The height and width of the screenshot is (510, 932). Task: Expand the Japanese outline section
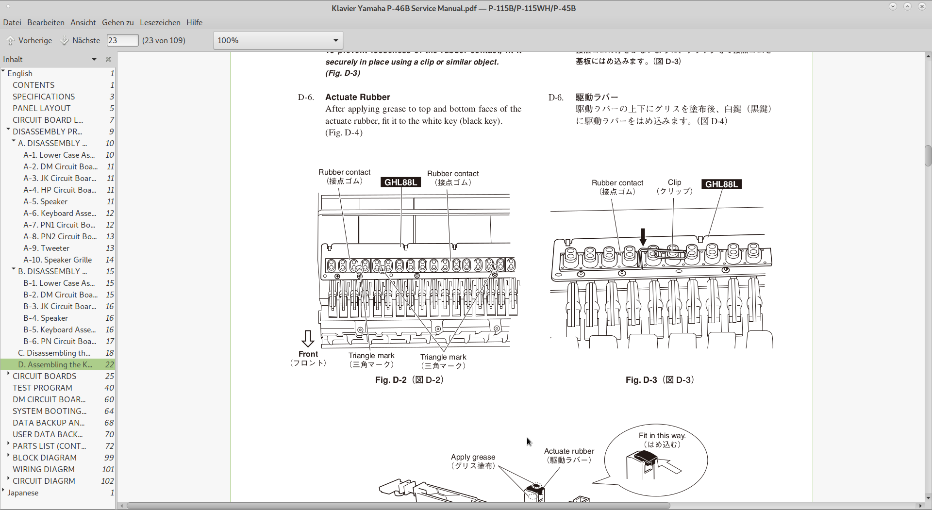tap(3, 491)
